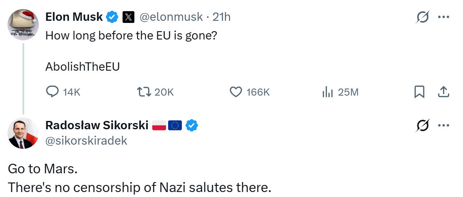Click the reply icon on Elon Musk's post
Image resolution: width=463 pixels, height=197 pixels.
(52, 91)
